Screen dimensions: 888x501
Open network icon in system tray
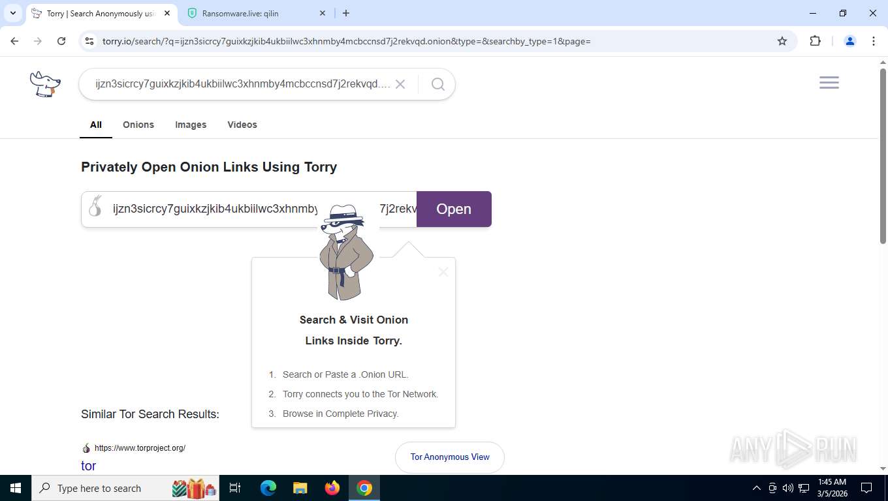pos(804,488)
